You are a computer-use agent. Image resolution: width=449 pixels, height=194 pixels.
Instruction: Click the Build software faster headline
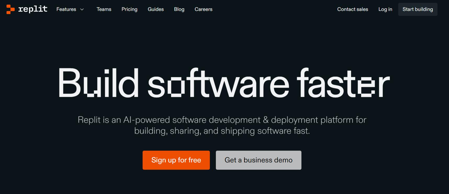tap(224, 83)
